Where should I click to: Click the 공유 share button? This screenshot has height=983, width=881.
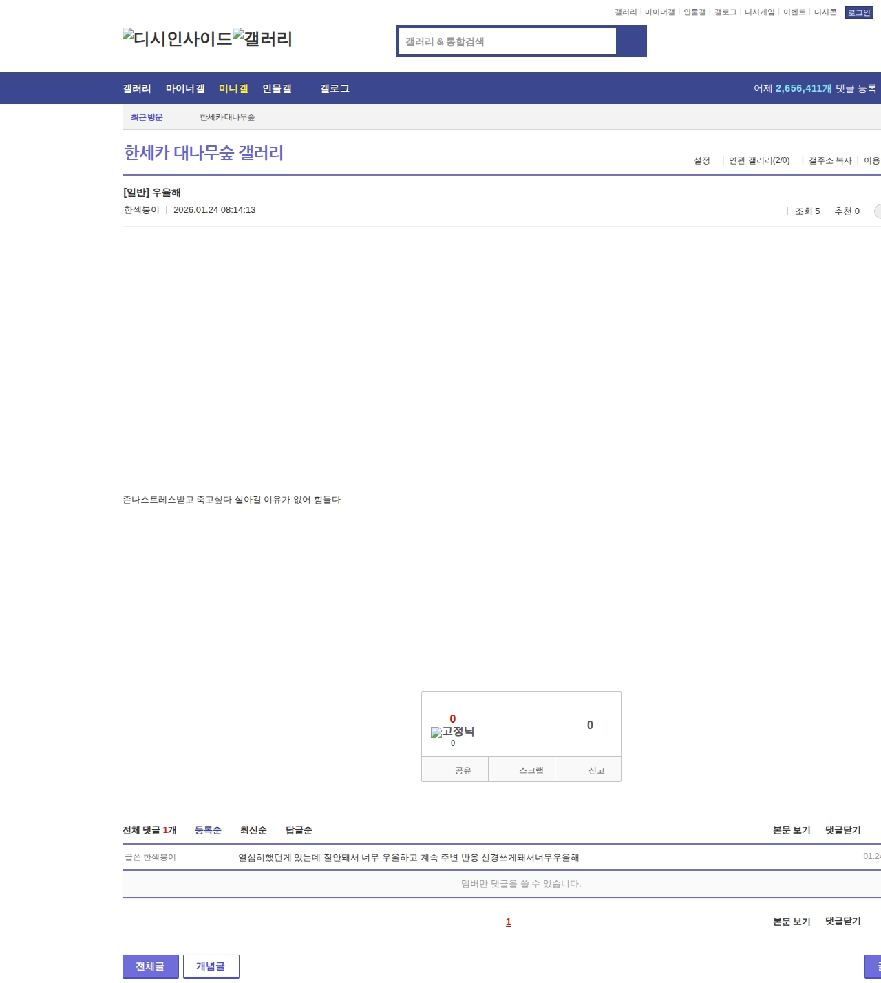pos(455,770)
